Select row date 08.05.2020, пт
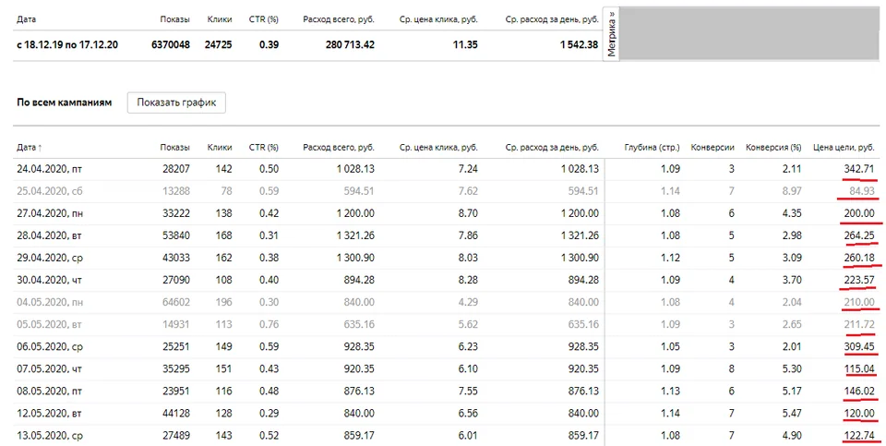Image resolution: width=886 pixels, height=446 pixels. 49,392
